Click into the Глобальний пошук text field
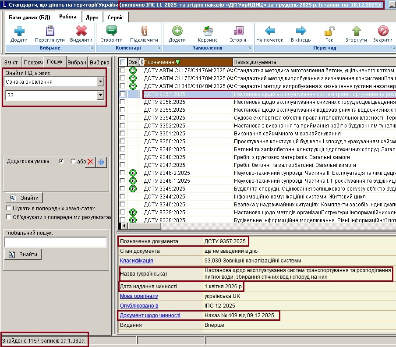 (x=56, y=242)
